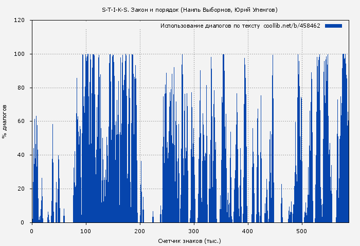The height and width of the screenshot is (246, 360).
Task: Click the y-axis tick label 120
Action: [20, 20]
